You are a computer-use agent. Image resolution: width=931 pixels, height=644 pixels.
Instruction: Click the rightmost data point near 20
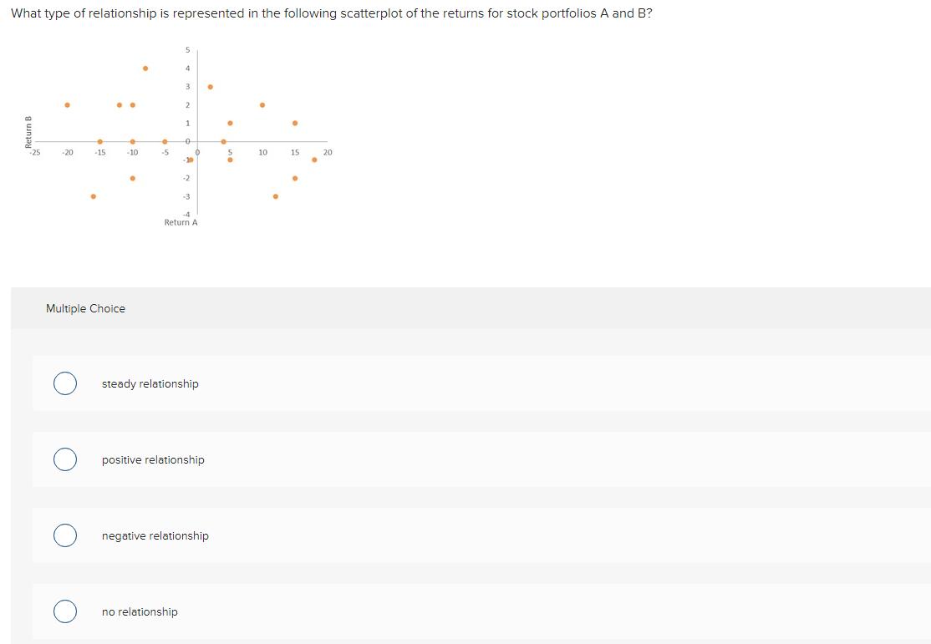pos(315,159)
